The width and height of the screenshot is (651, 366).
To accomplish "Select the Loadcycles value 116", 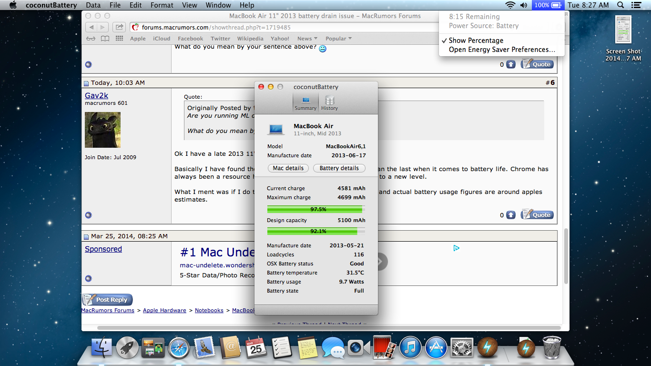I will coord(359,254).
